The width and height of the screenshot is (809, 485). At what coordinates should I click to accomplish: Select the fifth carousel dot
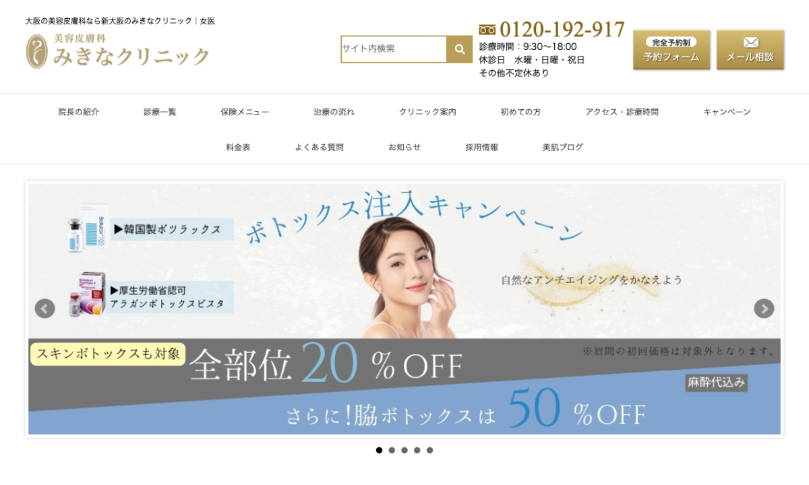429,450
